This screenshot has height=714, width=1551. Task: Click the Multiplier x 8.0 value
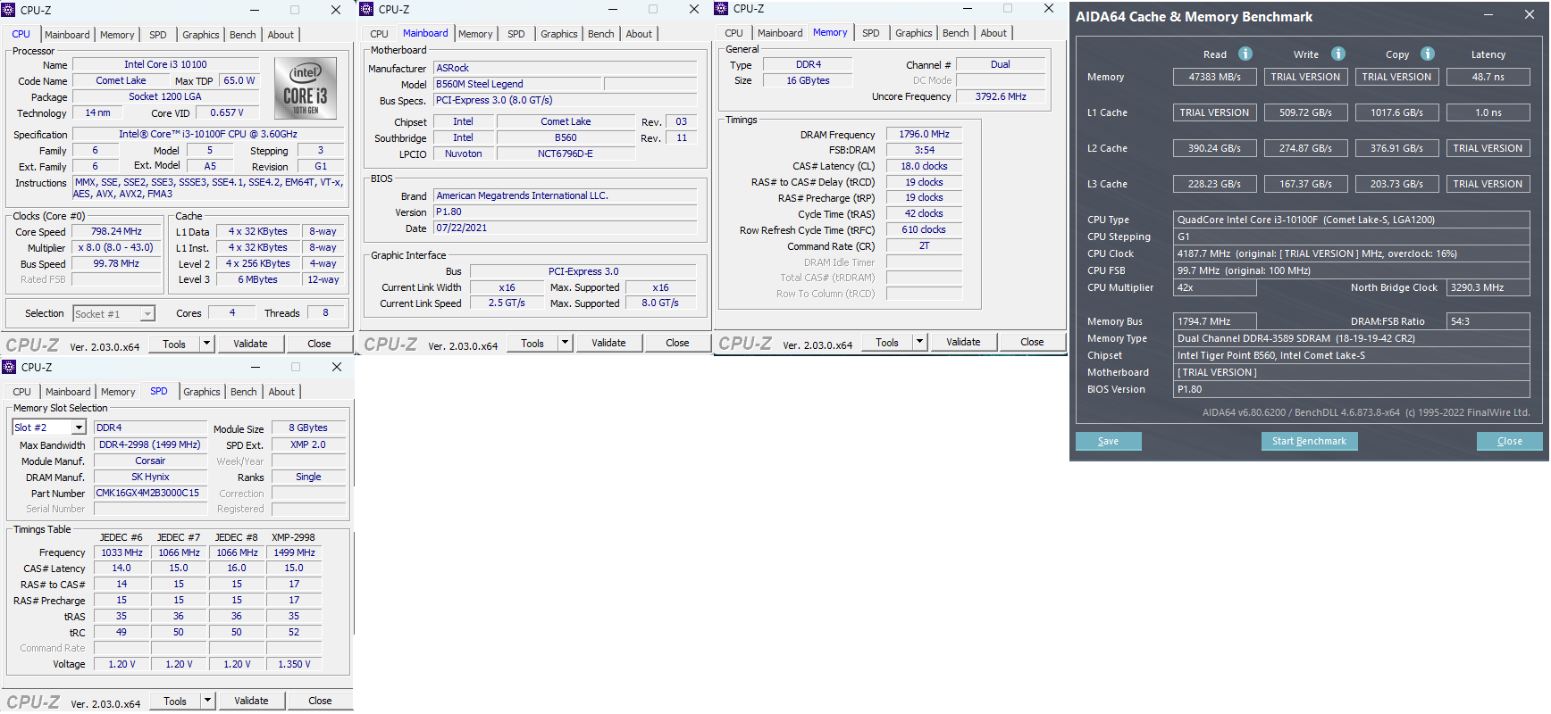pyautogui.click(x=116, y=247)
